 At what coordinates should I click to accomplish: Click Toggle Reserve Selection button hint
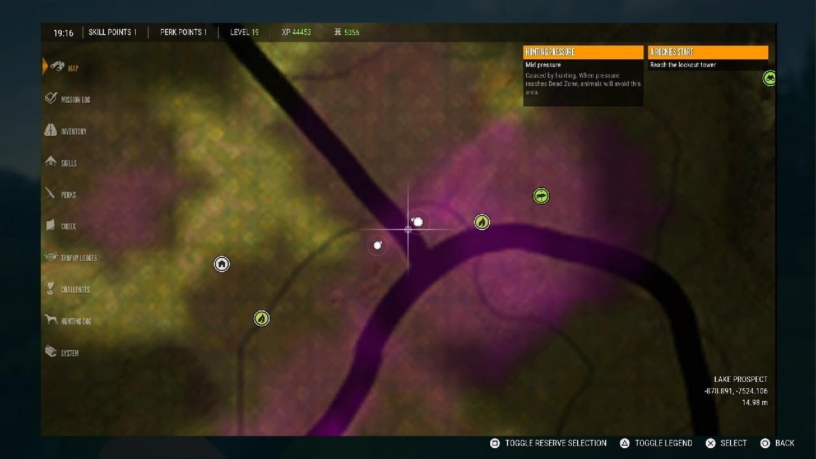[x=548, y=443]
